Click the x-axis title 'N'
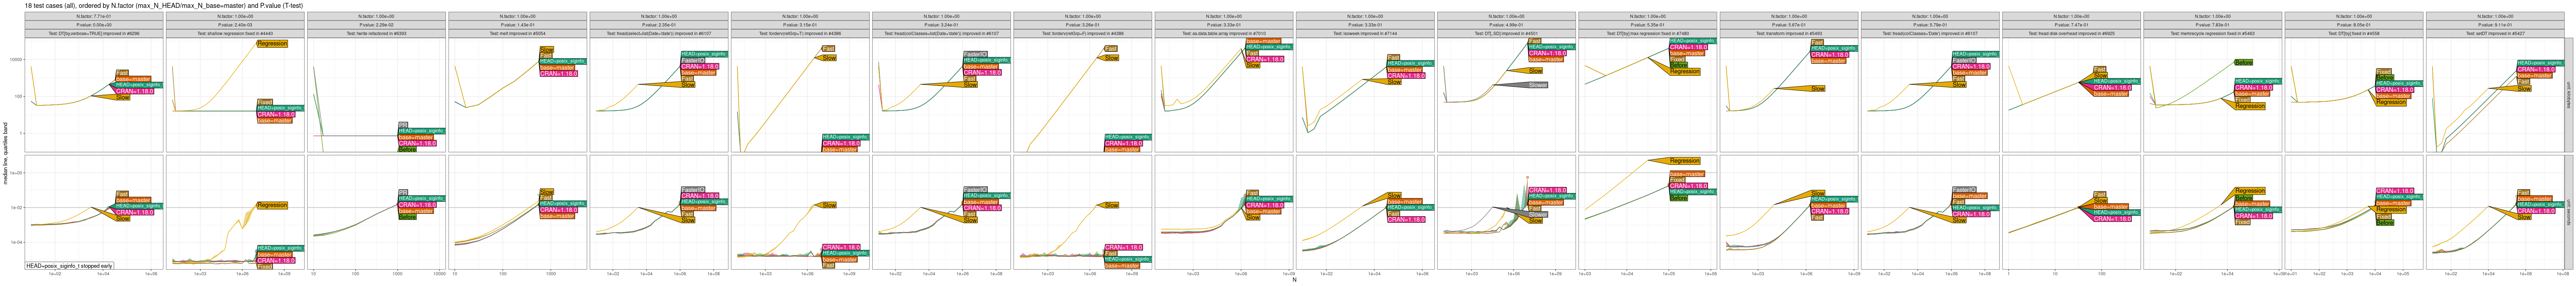This screenshot has width=2576, height=286. 1294,280
